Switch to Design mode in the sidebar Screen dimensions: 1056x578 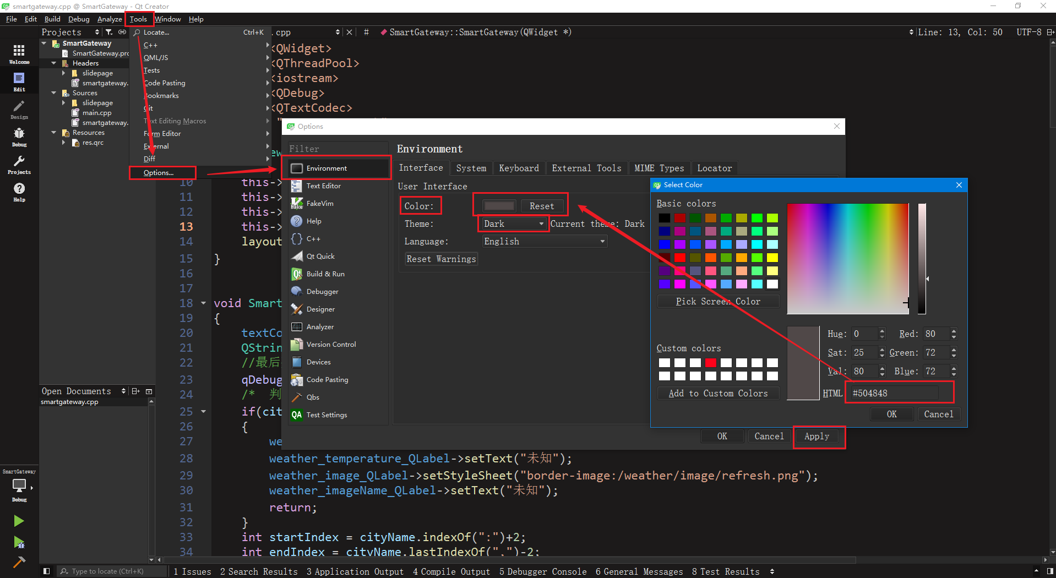point(19,109)
